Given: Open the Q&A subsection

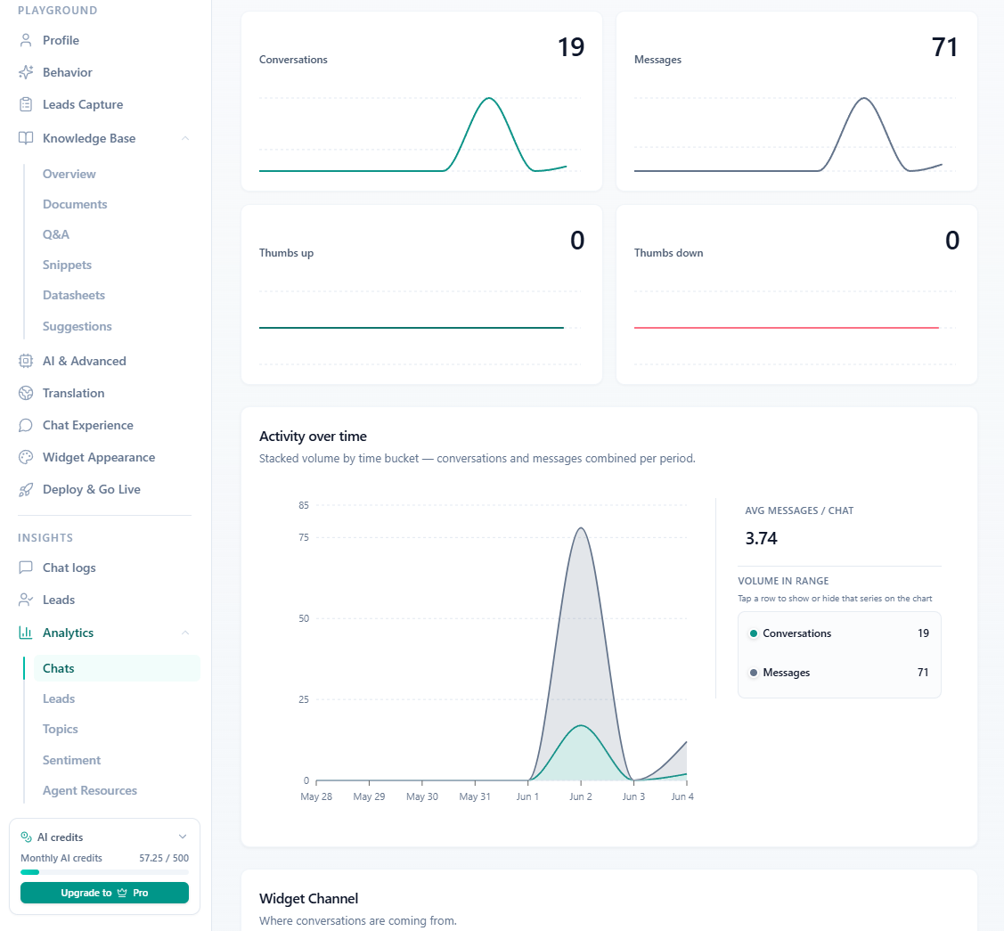Looking at the screenshot, I should tap(56, 234).
